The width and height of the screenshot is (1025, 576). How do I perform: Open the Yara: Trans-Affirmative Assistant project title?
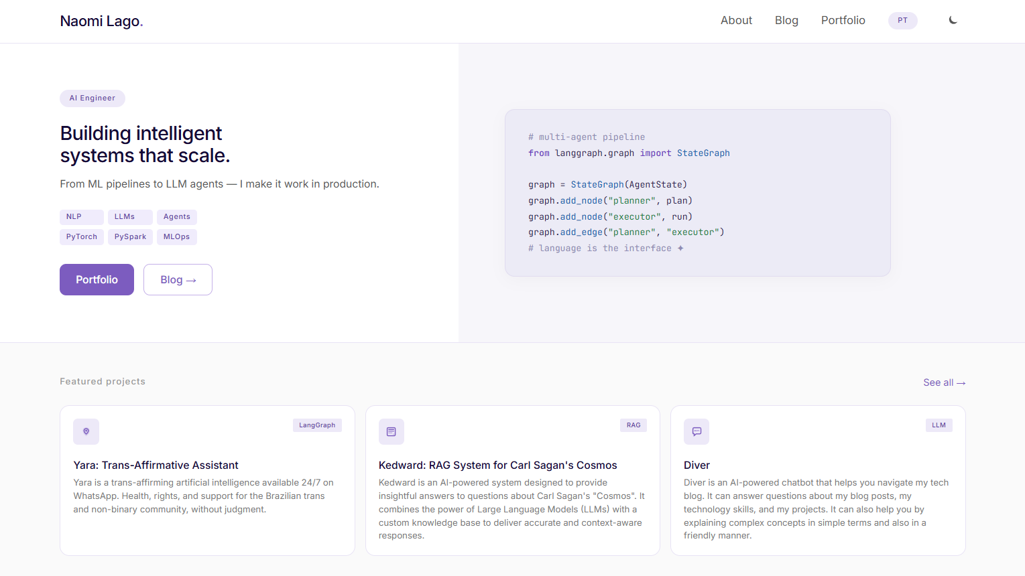[x=156, y=465]
